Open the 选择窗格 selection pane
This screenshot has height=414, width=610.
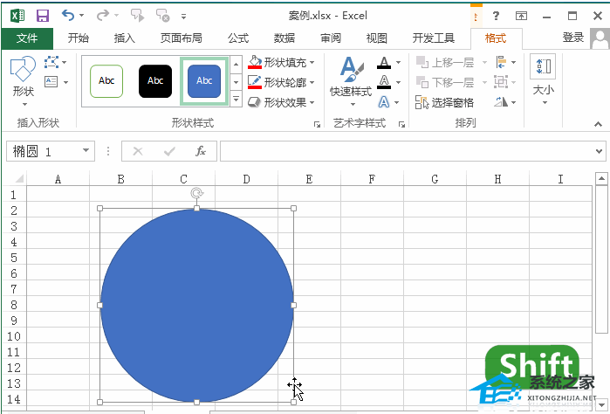(445, 102)
